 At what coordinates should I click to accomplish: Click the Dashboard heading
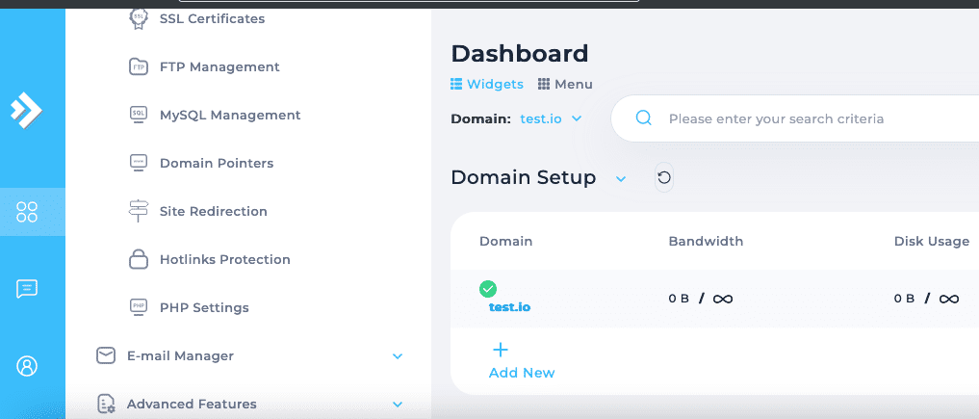tap(520, 54)
